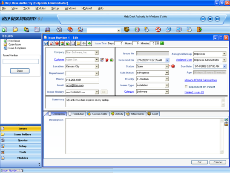The width and height of the screenshot is (230, 173).
Task: Click the Cancel button
Action: (218, 162)
